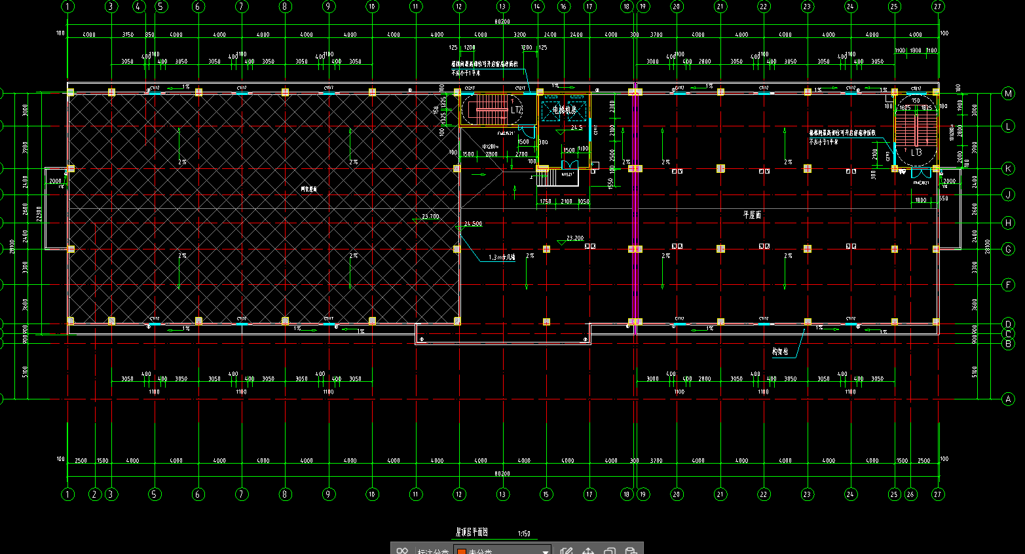This screenshot has height=554, width=1025.
Task: Select the axis bubble labeled A
Action: pyautogui.click(x=1008, y=399)
